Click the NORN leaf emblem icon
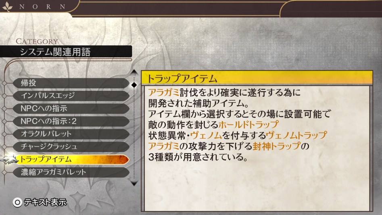This screenshot has width=382, height=215. pos(7,7)
